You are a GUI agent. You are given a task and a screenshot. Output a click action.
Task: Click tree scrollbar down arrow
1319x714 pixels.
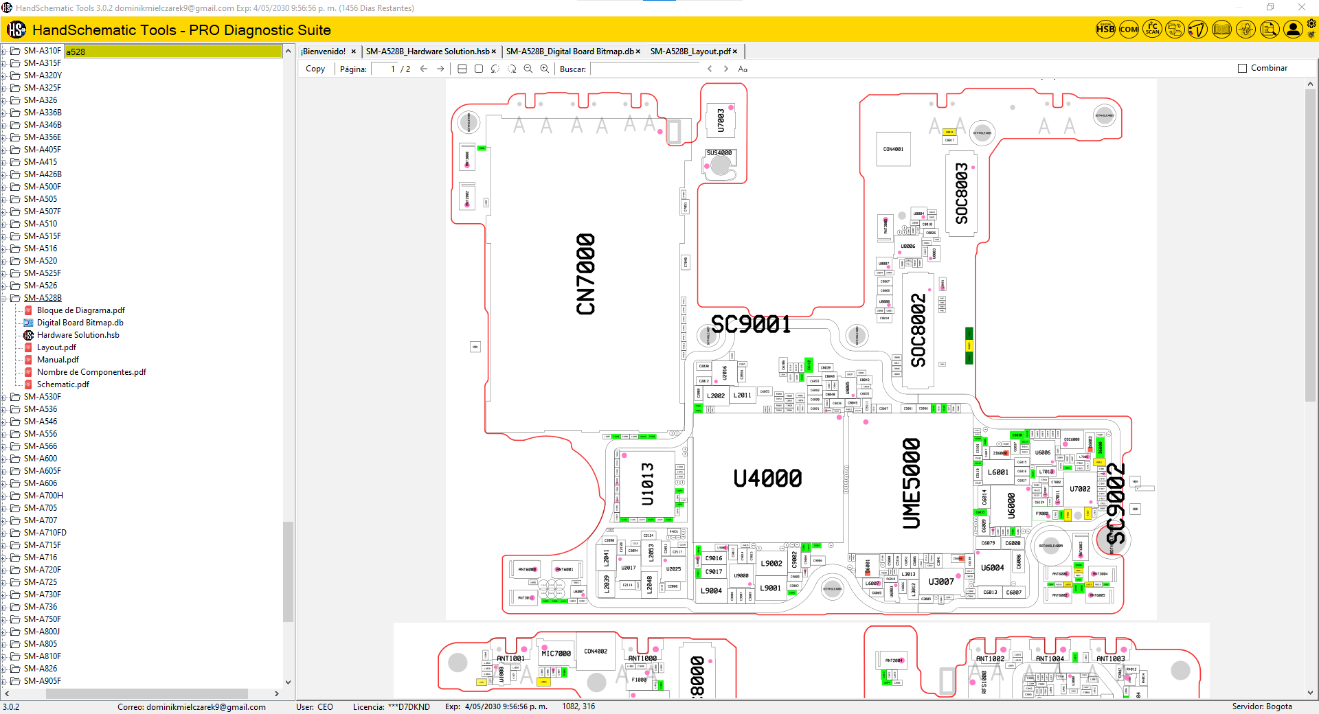288,682
